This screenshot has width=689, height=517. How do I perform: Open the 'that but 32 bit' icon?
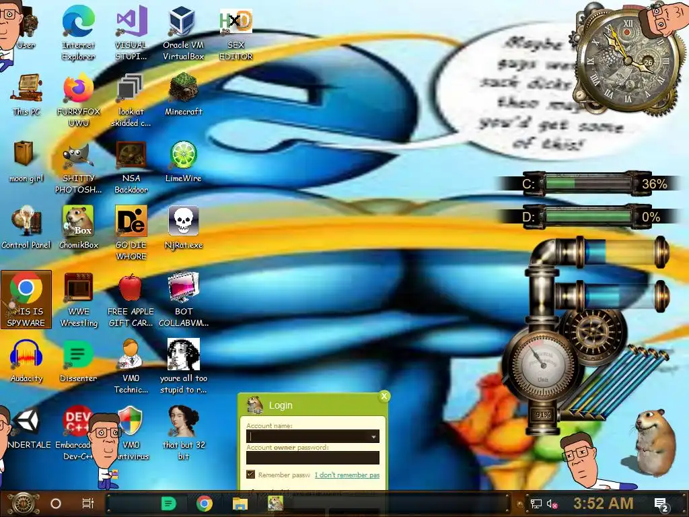click(183, 434)
